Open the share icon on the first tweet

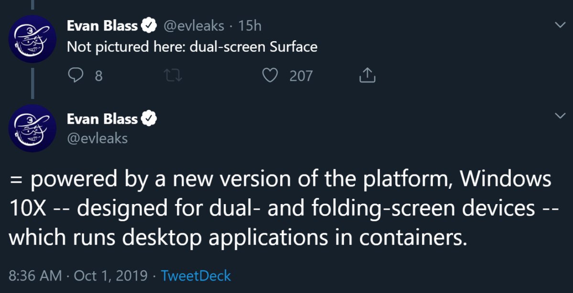pos(367,76)
